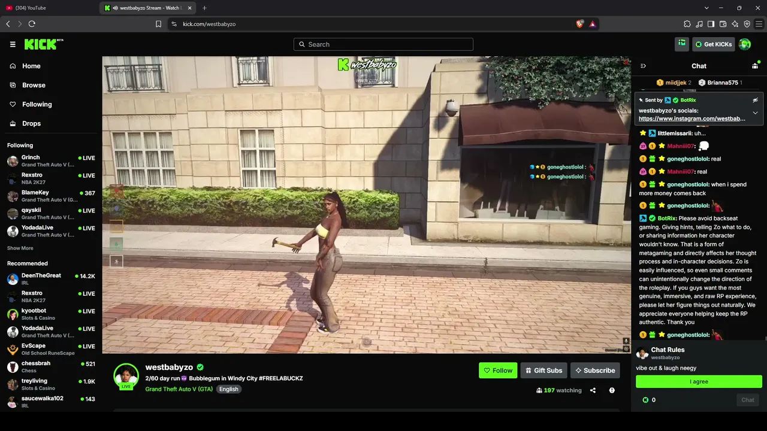
Task: Click the Gift Subs button
Action: [x=543, y=371]
